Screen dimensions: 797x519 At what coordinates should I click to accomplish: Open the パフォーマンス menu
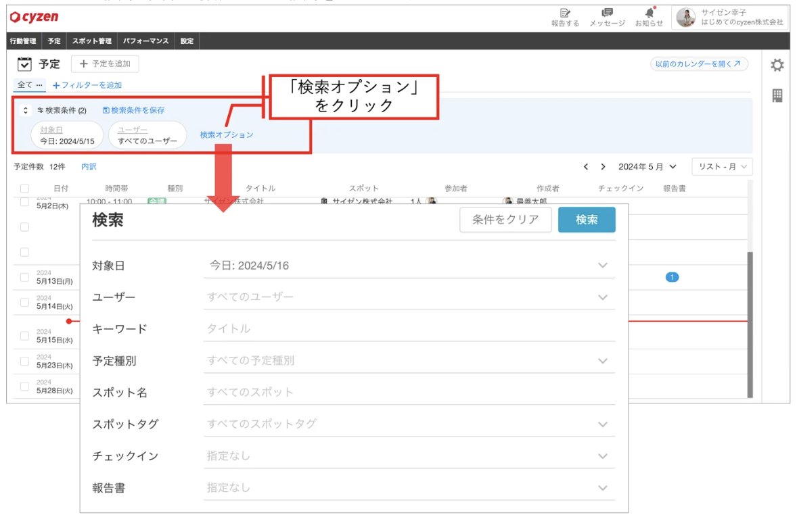tap(146, 41)
